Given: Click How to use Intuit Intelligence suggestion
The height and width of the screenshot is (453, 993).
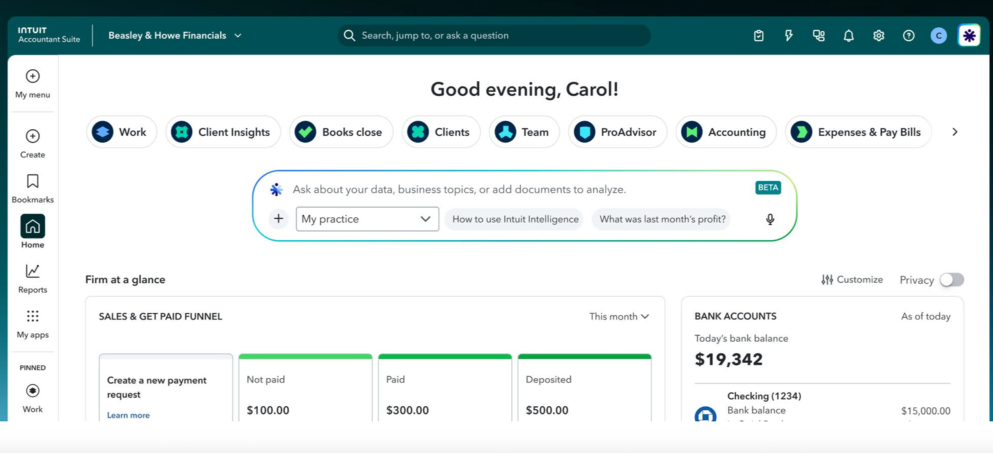Looking at the screenshot, I should click(515, 219).
